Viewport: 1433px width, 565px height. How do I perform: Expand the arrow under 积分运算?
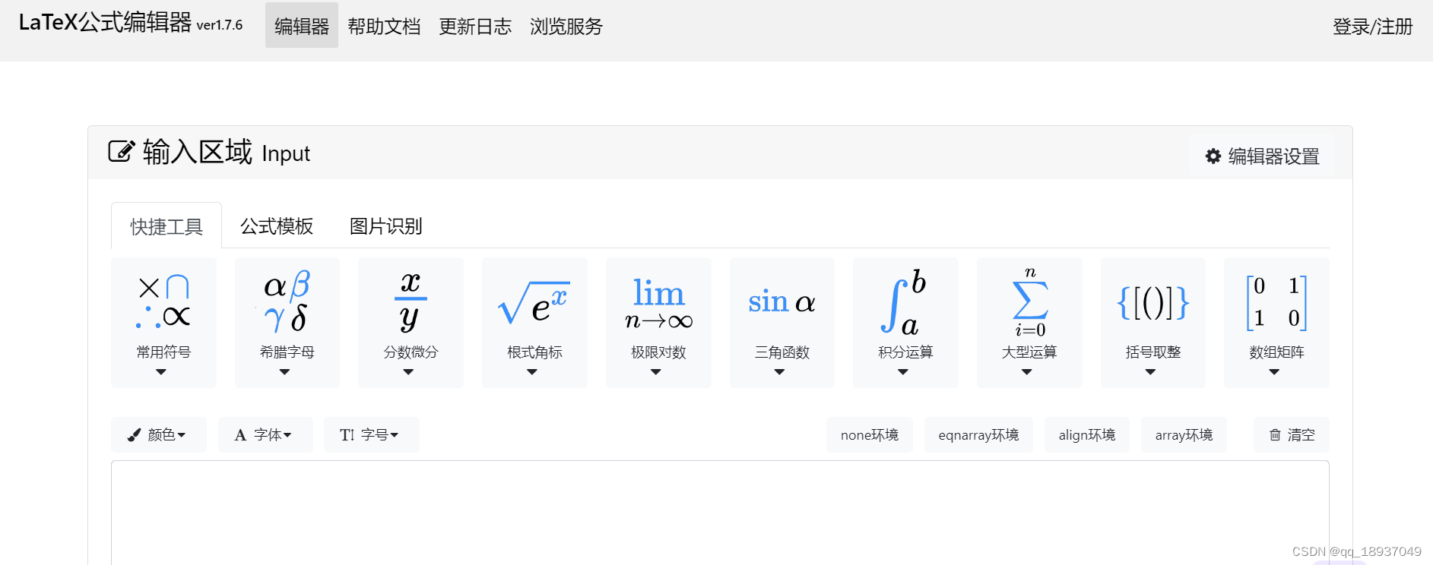pos(903,372)
